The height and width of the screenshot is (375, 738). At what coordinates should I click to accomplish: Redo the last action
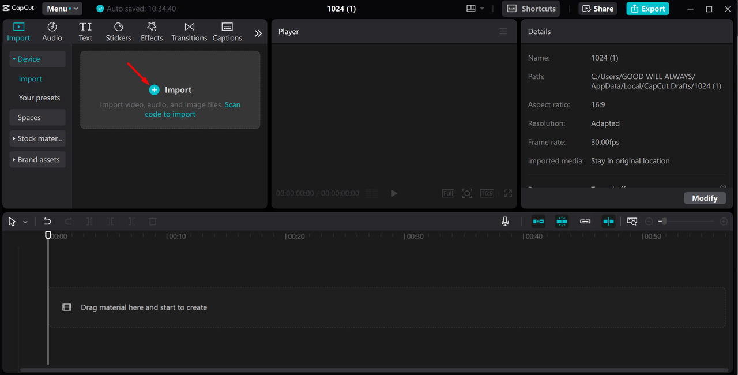pyautogui.click(x=69, y=222)
